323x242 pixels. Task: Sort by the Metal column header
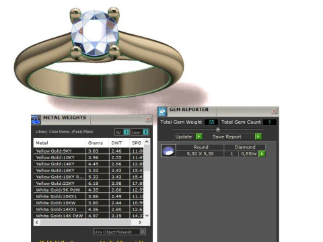(x=59, y=143)
